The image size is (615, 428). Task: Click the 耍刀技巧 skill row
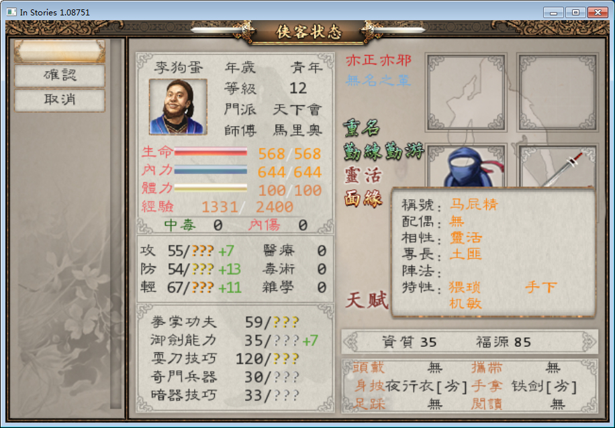point(226,359)
